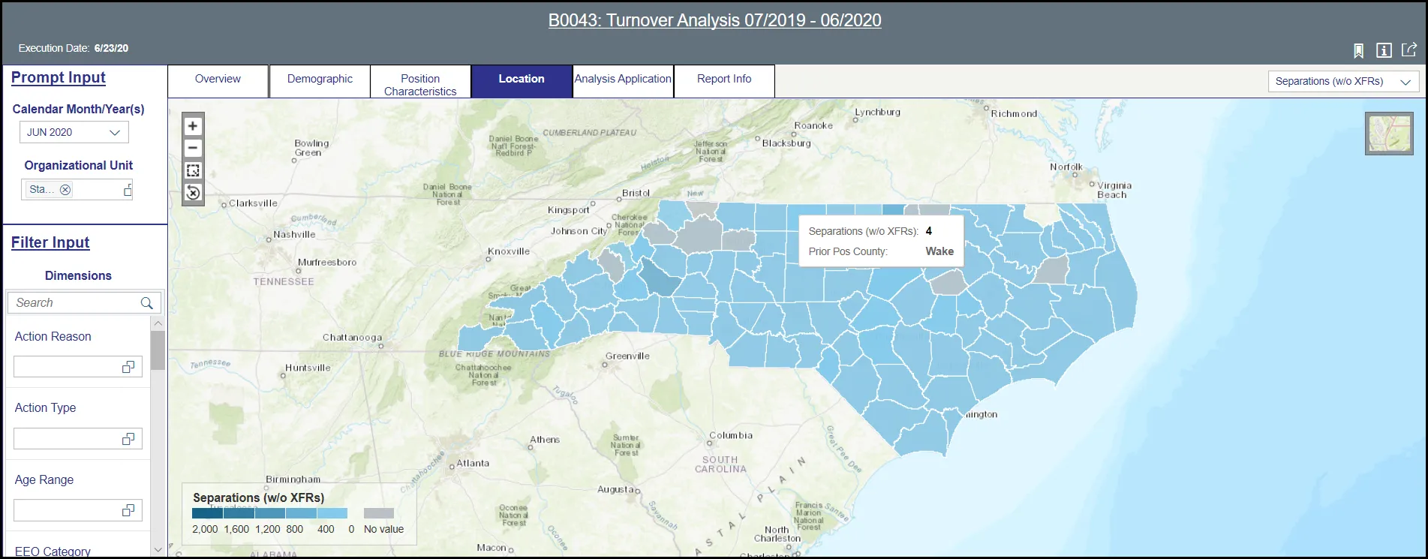1428x559 pixels.
Task: Click the darkest blue legend swatch
Action: click(207, 513)
